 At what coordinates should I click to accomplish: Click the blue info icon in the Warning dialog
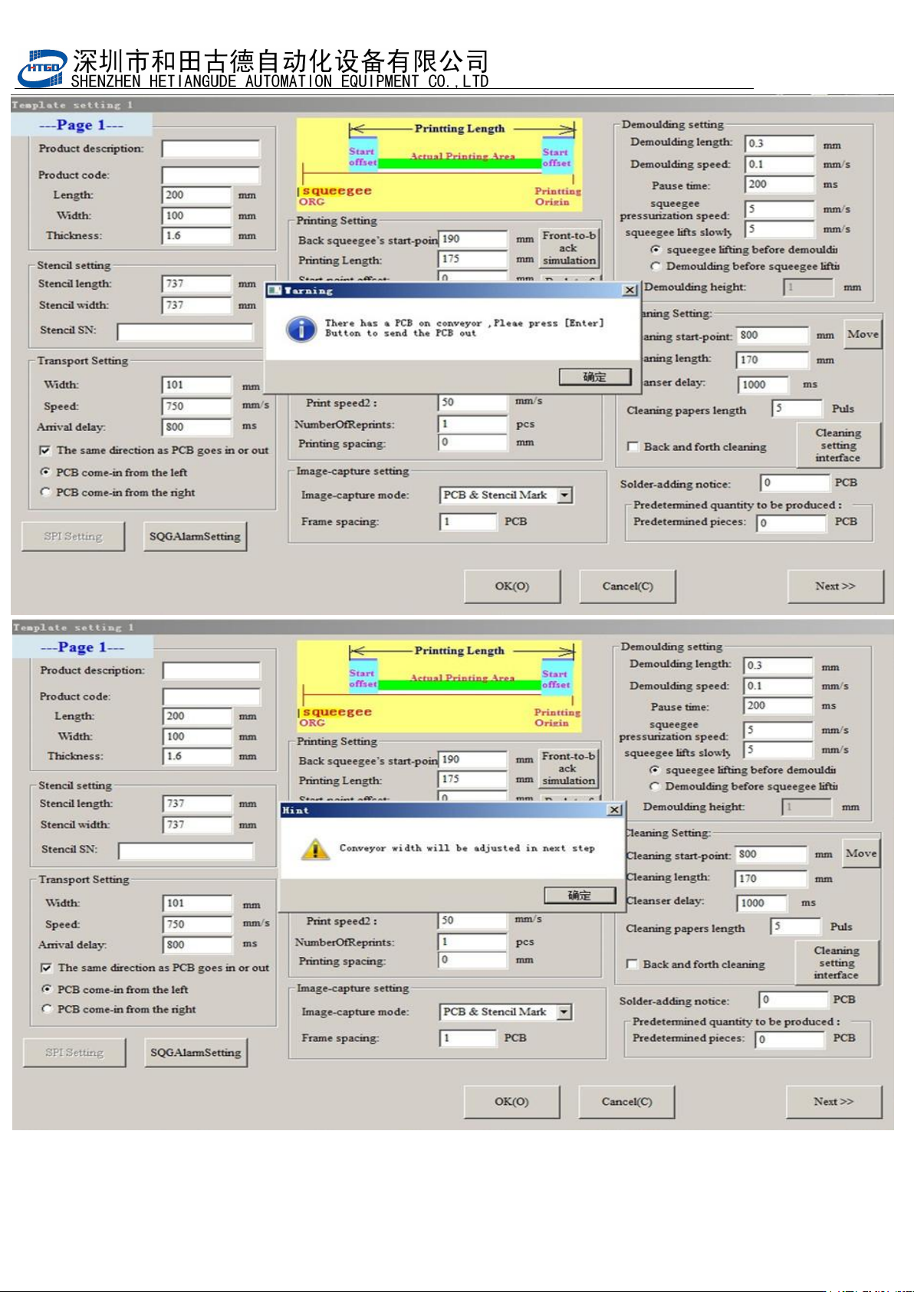(x=301, y=329)
